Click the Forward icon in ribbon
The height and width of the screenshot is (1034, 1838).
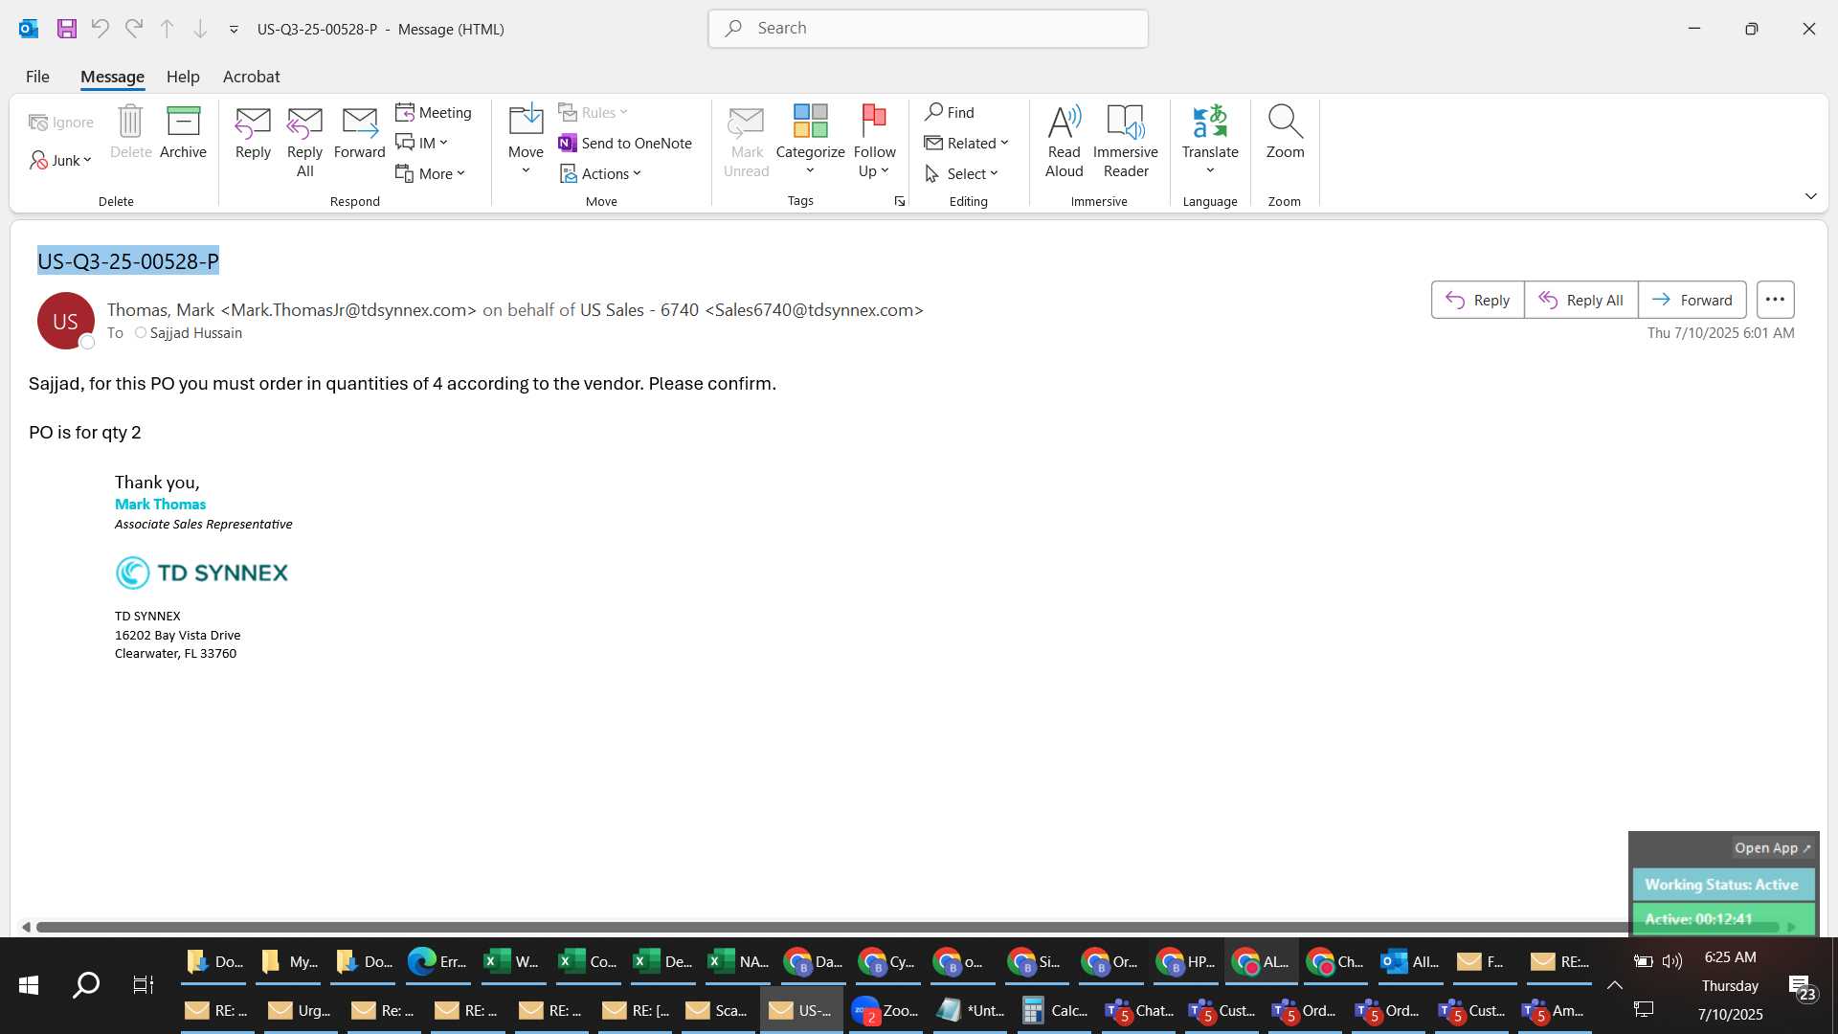tap(359, 132)
